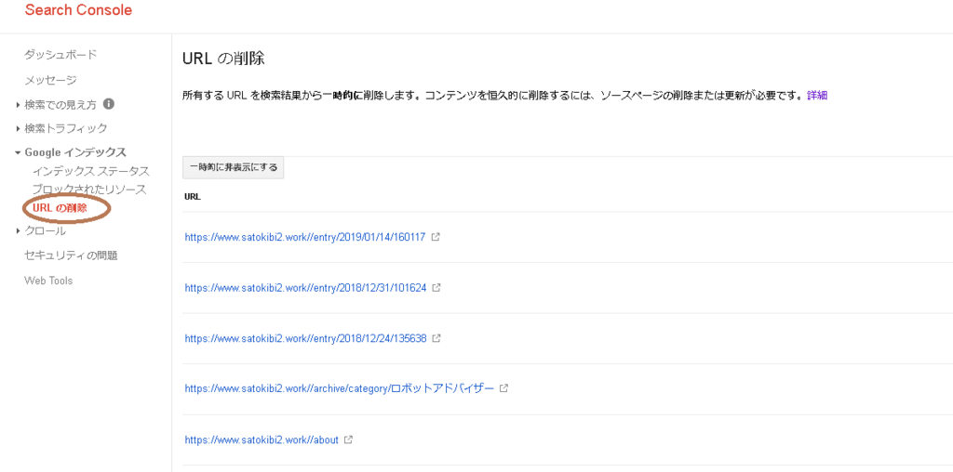This screenshot has height=472, width=953.
Task: Open the satokibi2.work//about URL link
Action: pyautogui.click(x=262, y=439)
